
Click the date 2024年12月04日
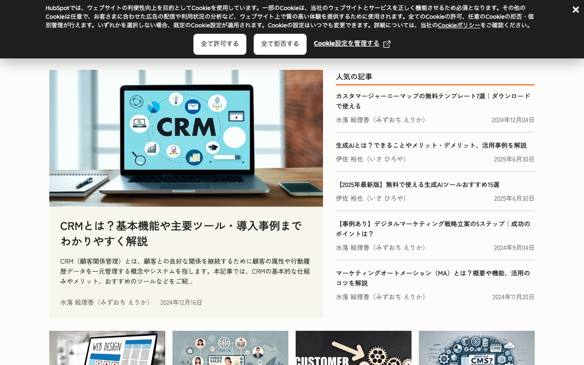coord(513,120)
